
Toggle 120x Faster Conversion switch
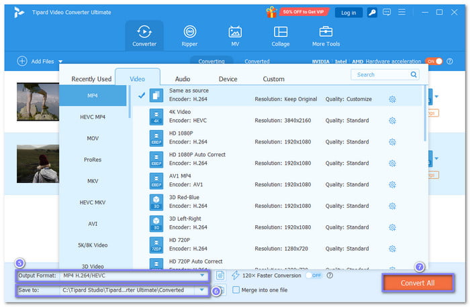(x=314, y=275)
